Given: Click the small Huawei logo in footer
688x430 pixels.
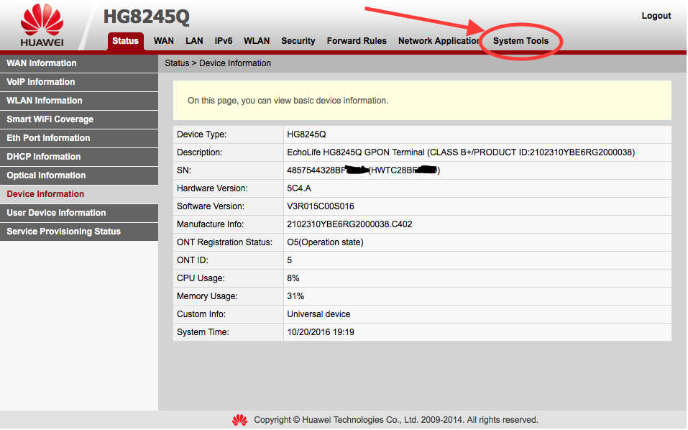Looking at the screenshot, I should pyautogui.click(x=239, y=420).
